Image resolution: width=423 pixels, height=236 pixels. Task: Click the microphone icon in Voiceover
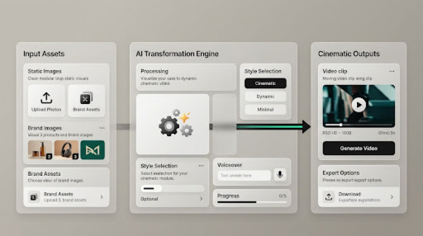point(280,175)
